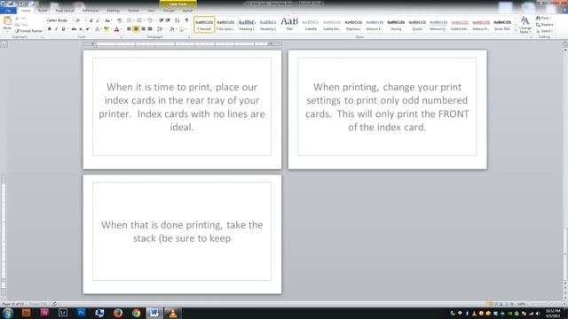Image resolution: width=568 pixels, height=319 pixels.
Task: Click the Find button
Action: click(544, 18)
